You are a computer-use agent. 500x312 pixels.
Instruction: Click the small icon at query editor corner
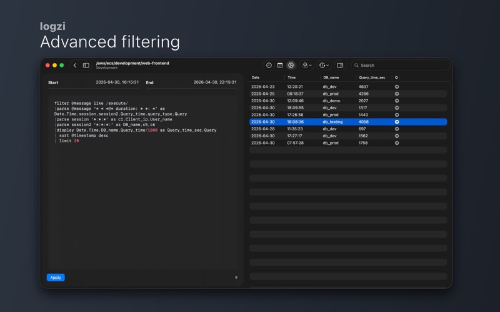[236, 277]
